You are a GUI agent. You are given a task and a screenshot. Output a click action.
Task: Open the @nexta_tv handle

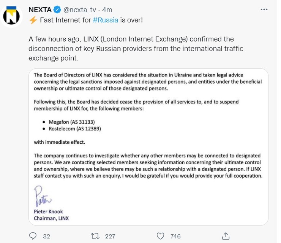pos(79,10)
